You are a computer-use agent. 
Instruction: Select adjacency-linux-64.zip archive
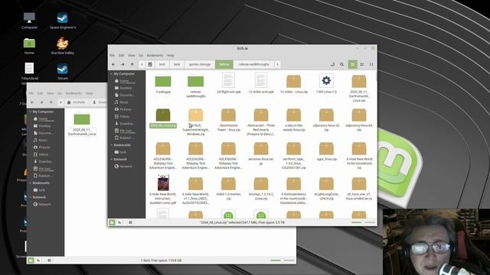coord(359,120)
